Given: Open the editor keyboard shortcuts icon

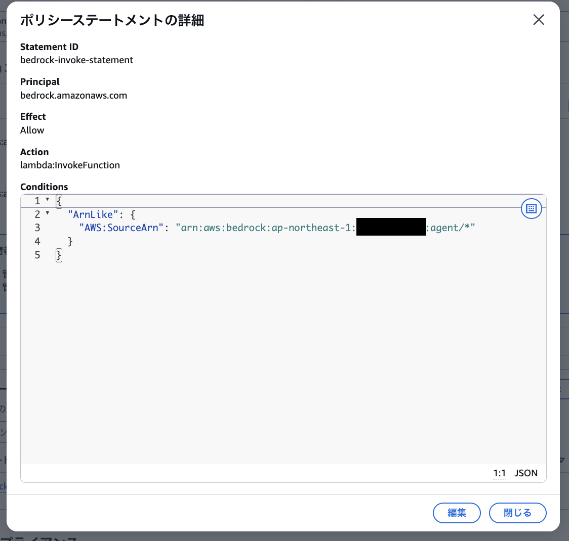Looking at the screenshot, I should [532, 208].
